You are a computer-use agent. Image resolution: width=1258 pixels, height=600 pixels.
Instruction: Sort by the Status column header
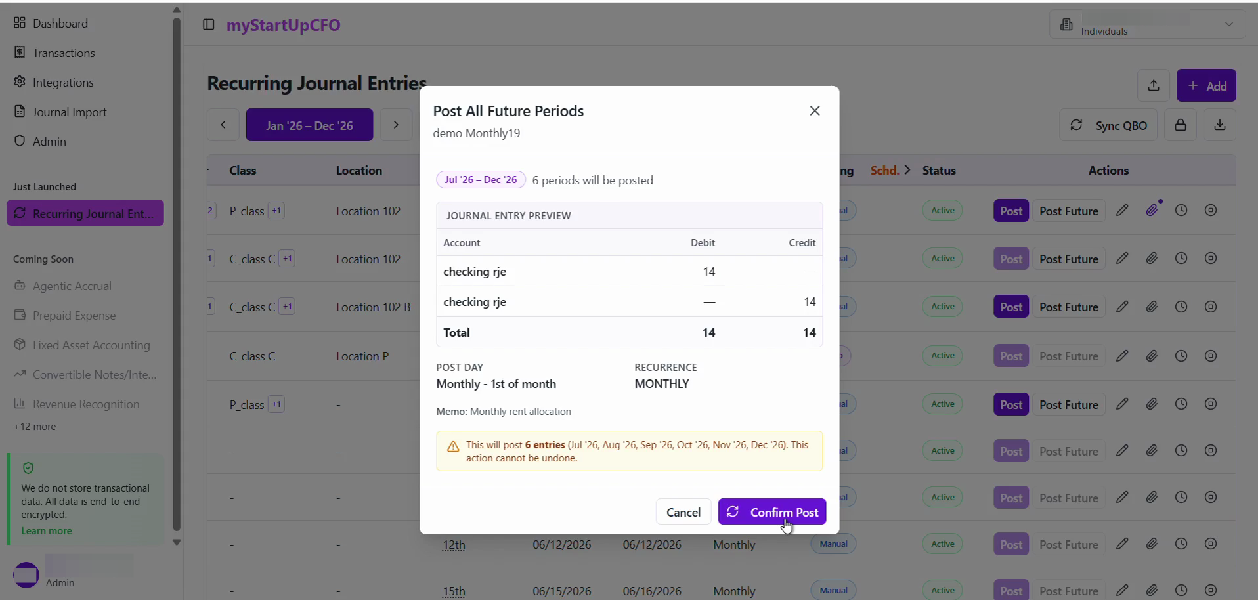[939, 170]
